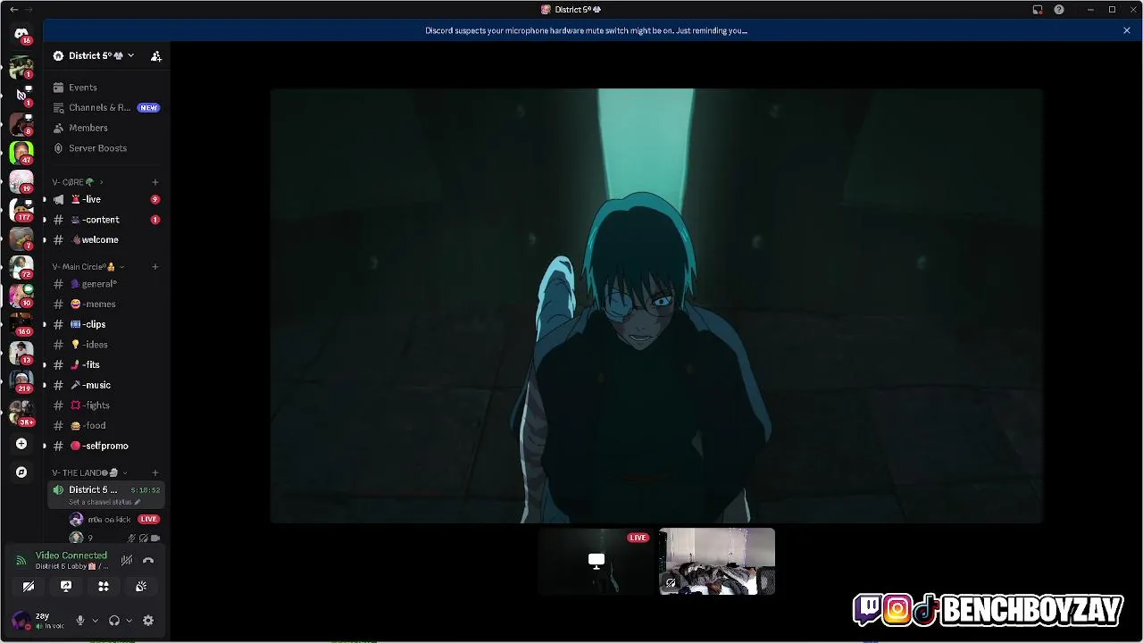This screenshot has height=643, width=1143.
Task: Add a server with plus icon
Action: (x=21, y=443)
